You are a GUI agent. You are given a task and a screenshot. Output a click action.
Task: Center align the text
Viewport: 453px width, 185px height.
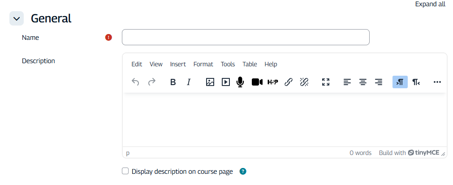coord(363,82)
